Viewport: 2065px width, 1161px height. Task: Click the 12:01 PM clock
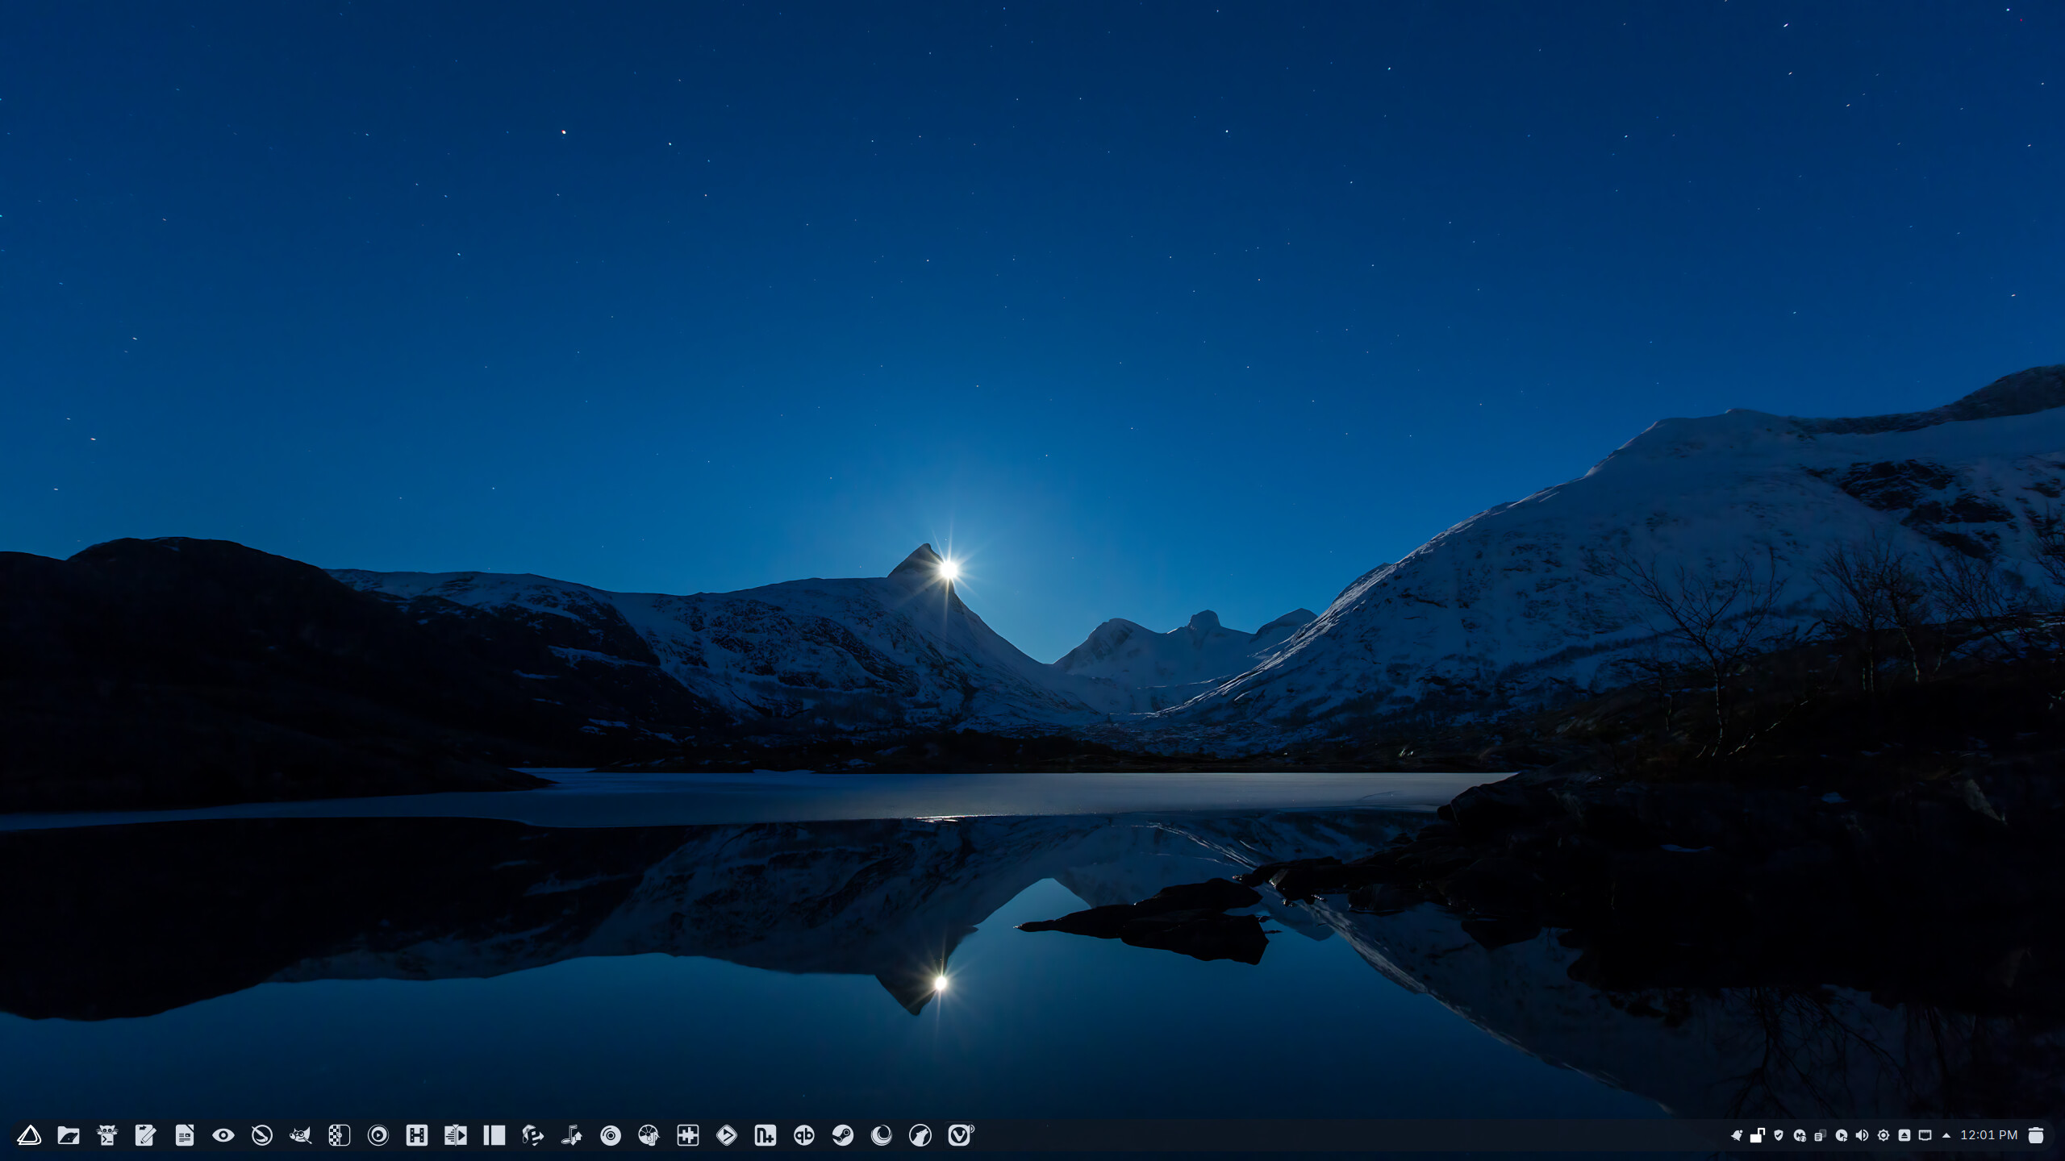(x=1989, y=1135)
